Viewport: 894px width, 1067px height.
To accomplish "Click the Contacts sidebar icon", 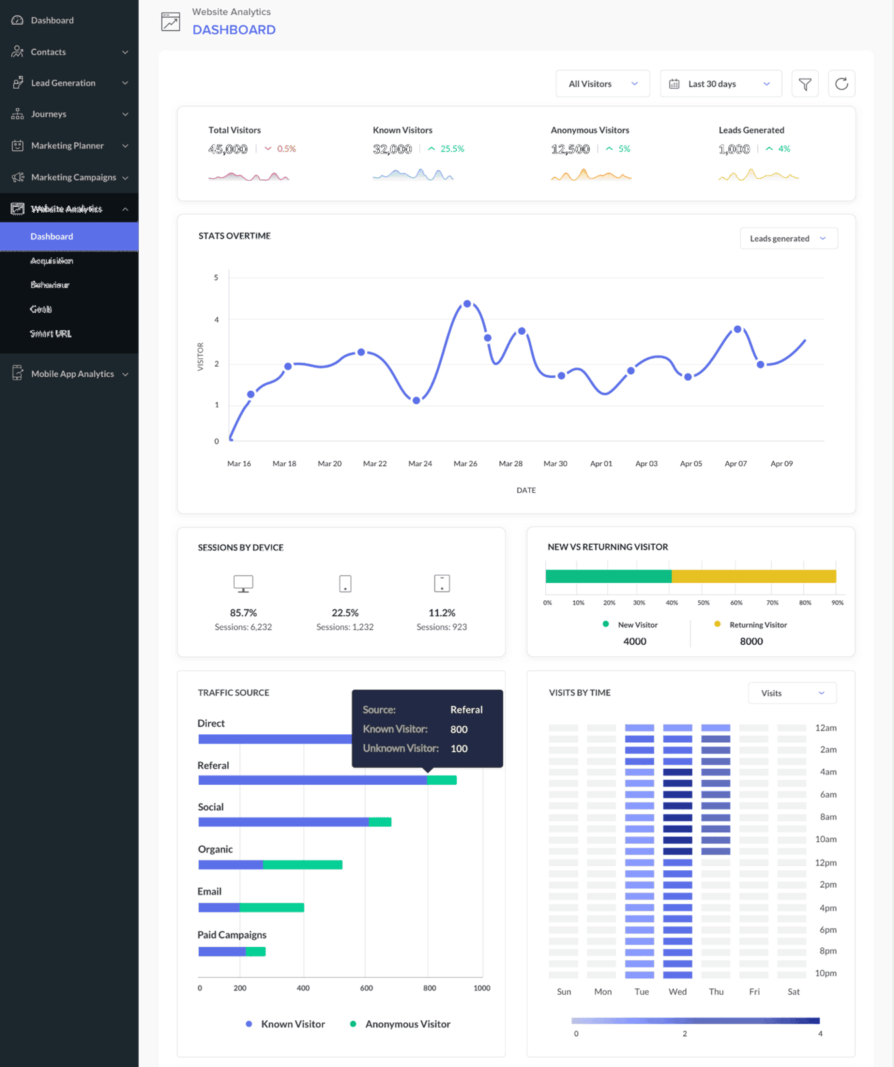I will (x=17, y=52).
